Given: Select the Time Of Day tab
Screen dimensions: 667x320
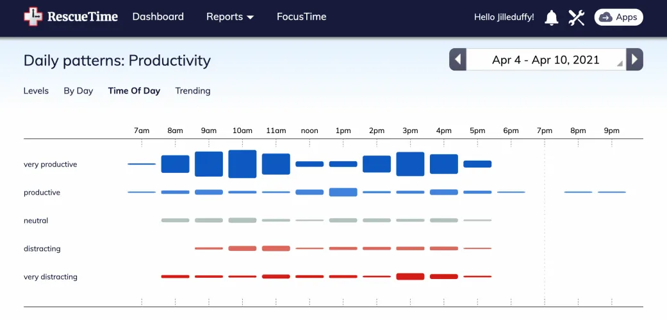Looking at the screenshot, I should click(134, 91).
